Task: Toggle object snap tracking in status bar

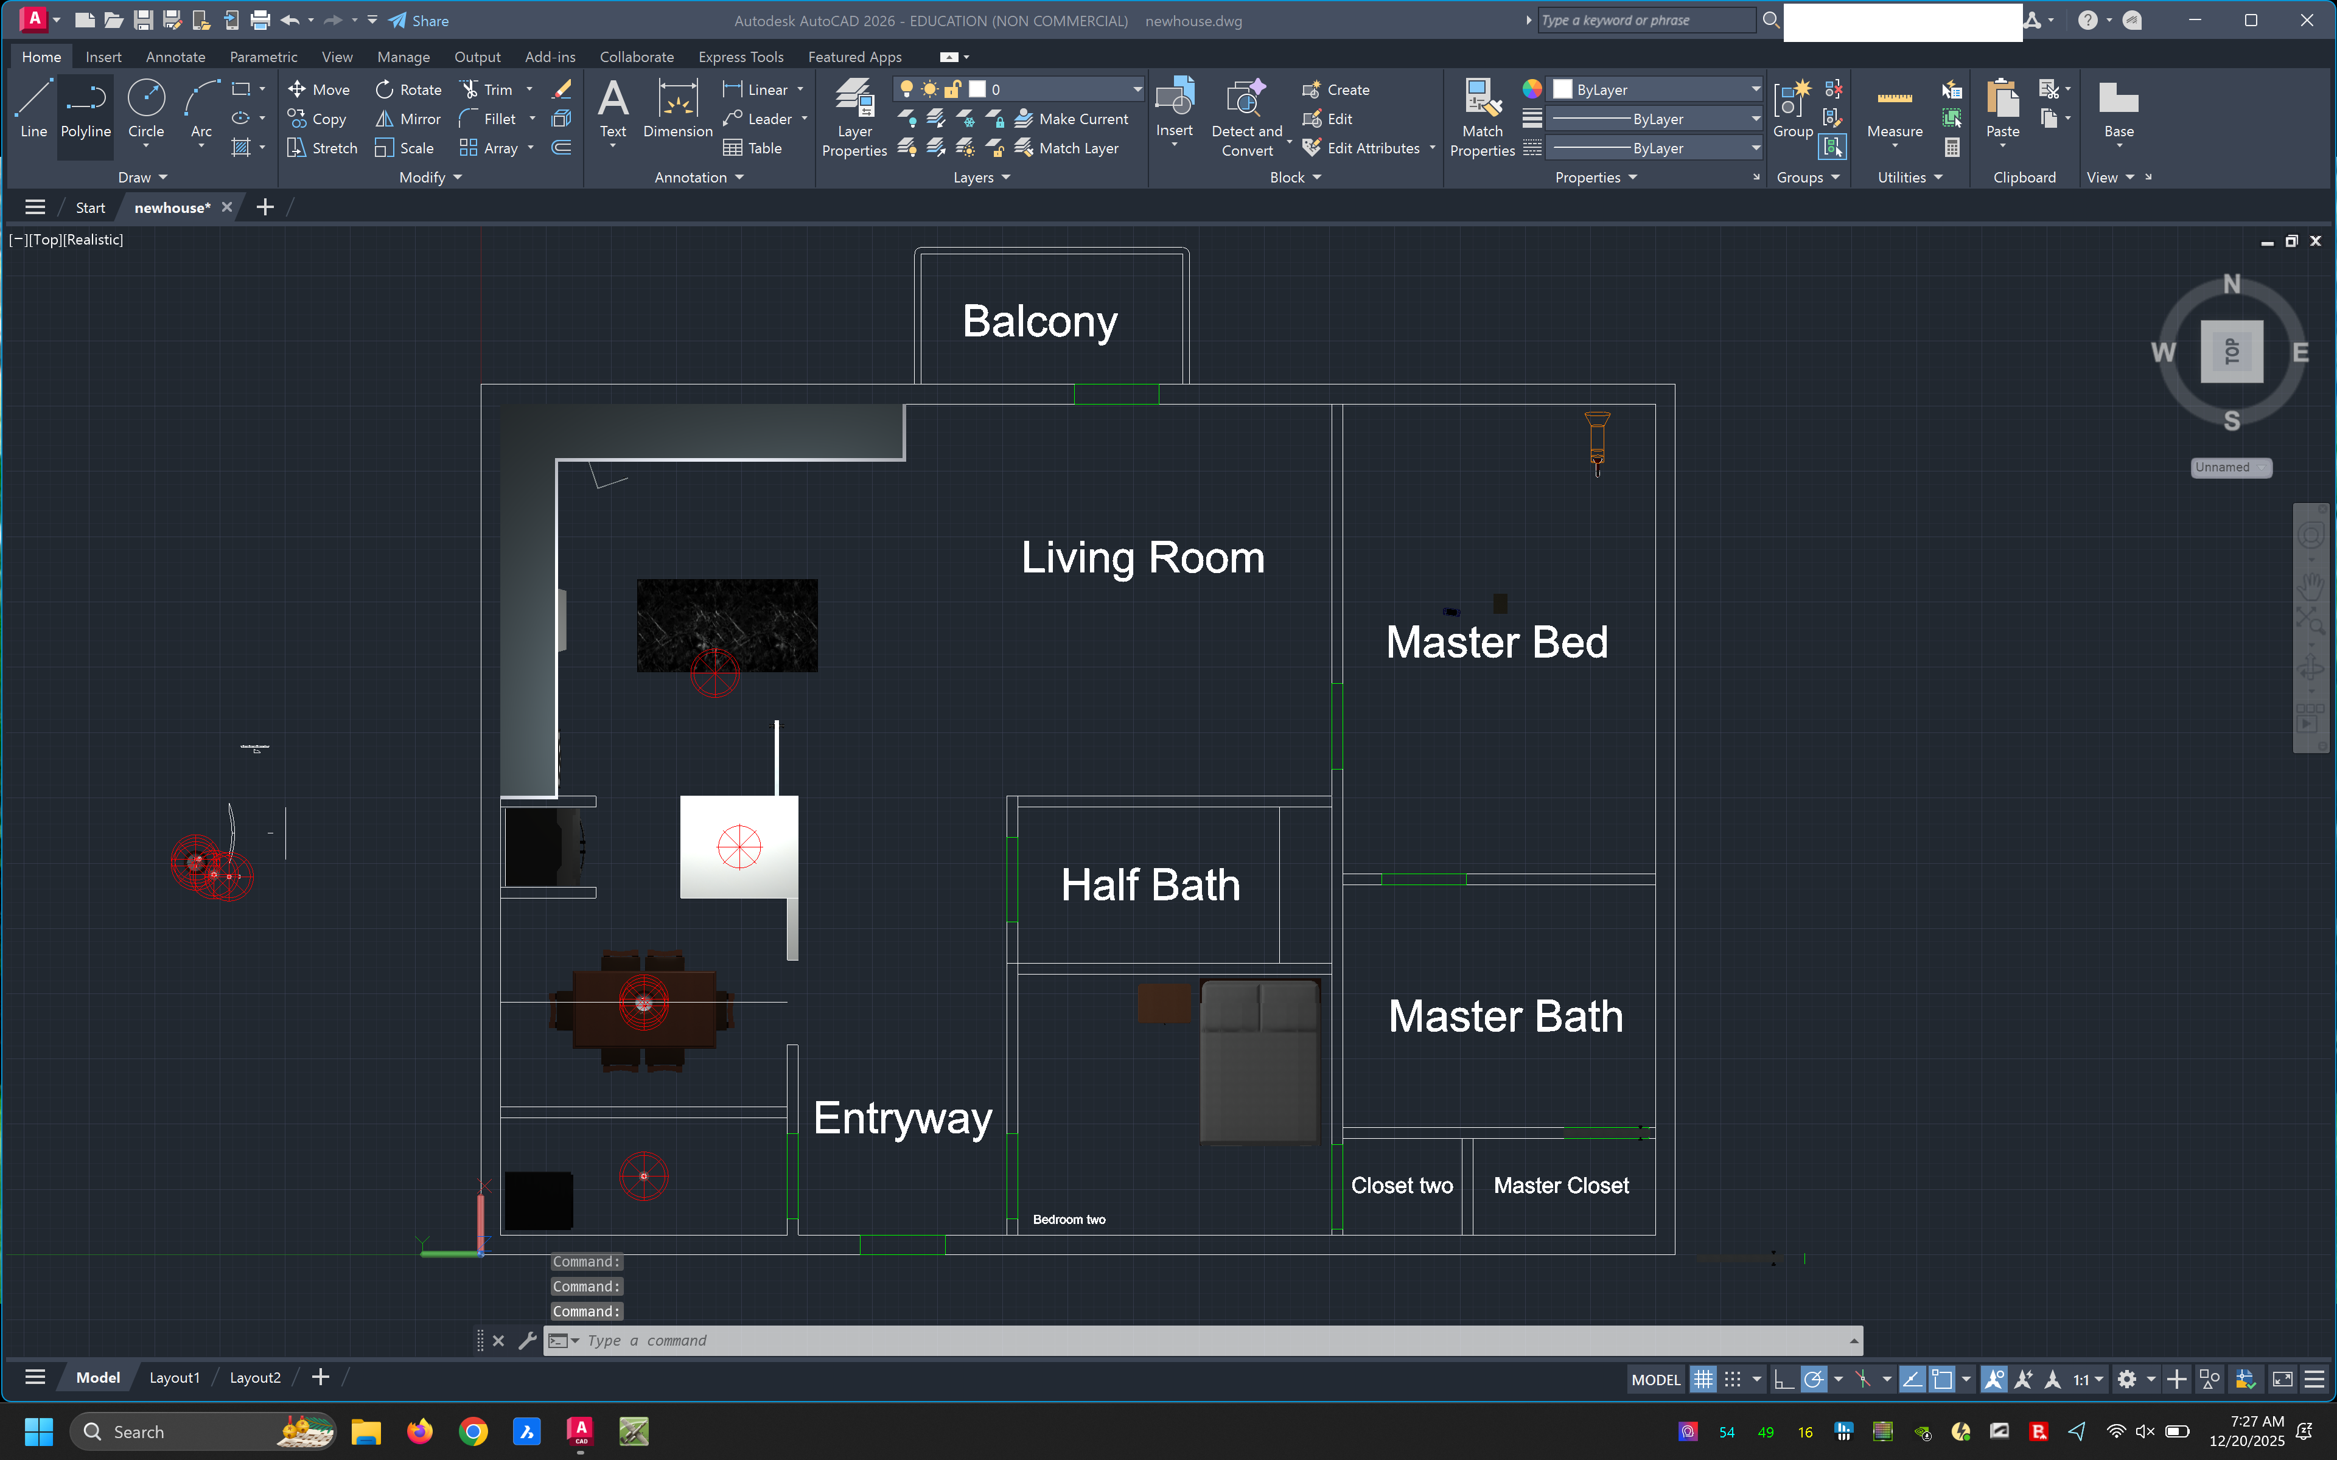Action: point(1912,1379)
